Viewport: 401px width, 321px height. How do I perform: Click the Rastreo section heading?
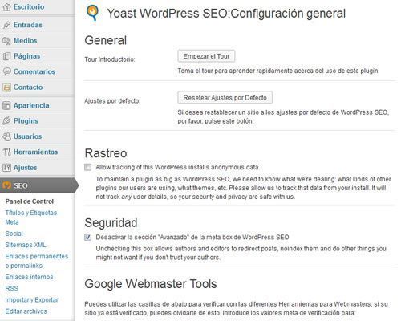106,153
